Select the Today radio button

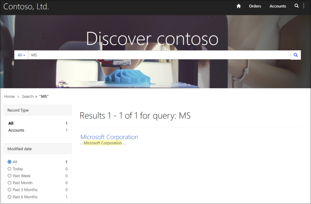tap(9, 169)
